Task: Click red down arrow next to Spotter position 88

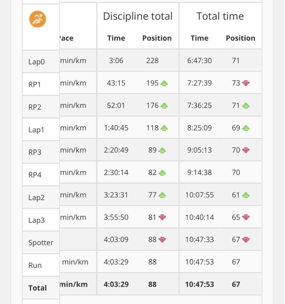Action: (x=162, y=240)
